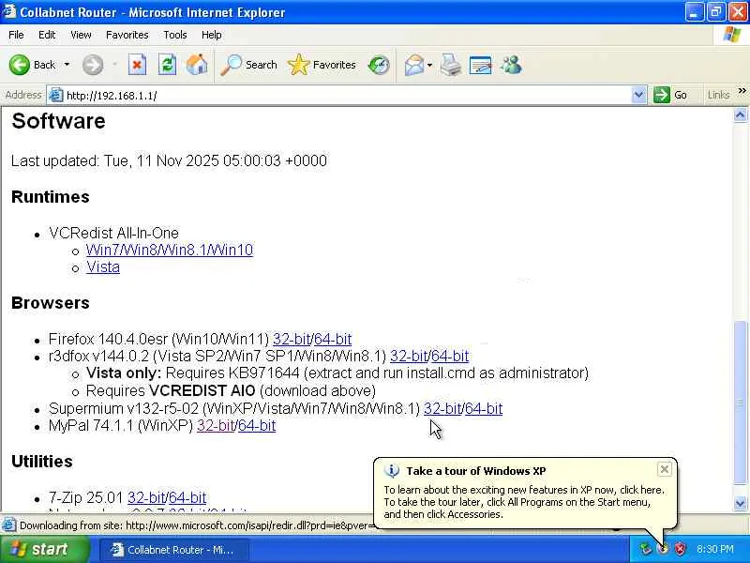
Task: Open the Favorites menu
Action: coord(127,35)
